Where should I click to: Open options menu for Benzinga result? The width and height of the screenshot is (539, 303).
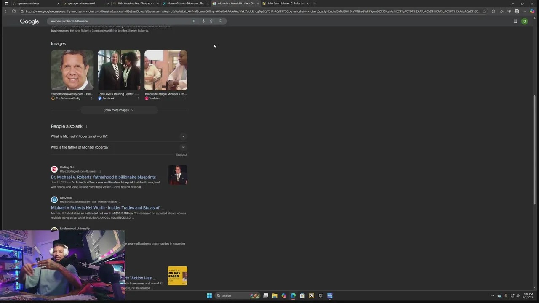point(120,202)
